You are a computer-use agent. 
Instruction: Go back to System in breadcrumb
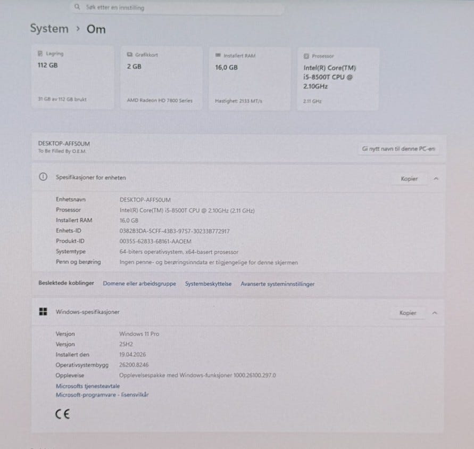(49, 28)
